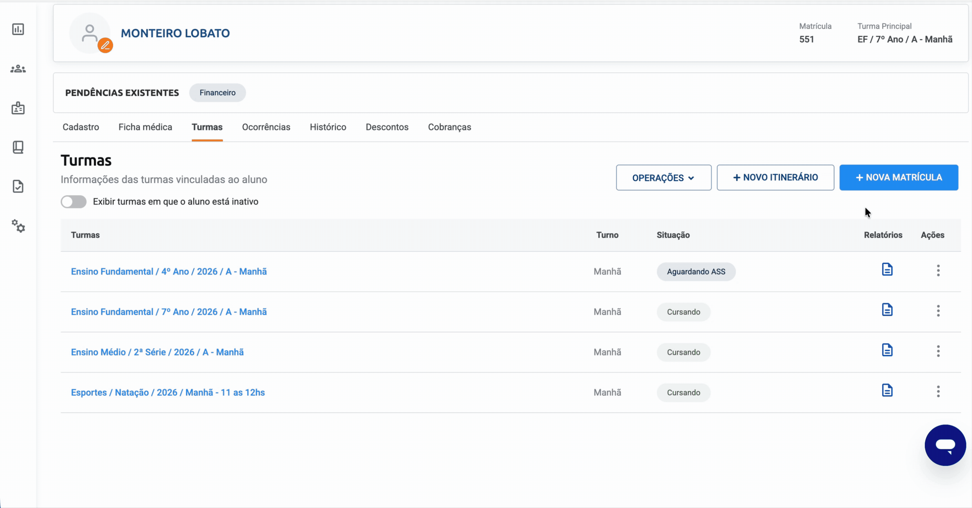Open report for 7º Ano class
The height and width of the screenshot is (508, 972).
887,310
